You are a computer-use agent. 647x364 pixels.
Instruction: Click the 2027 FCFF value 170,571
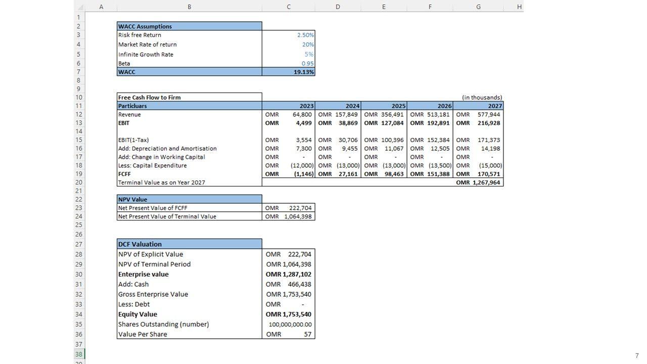tap(478, 174)
